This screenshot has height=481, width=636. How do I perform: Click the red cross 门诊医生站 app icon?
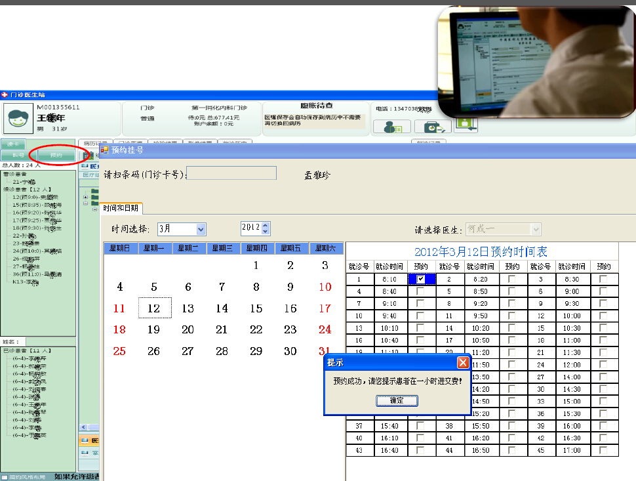tap(5, 95)
